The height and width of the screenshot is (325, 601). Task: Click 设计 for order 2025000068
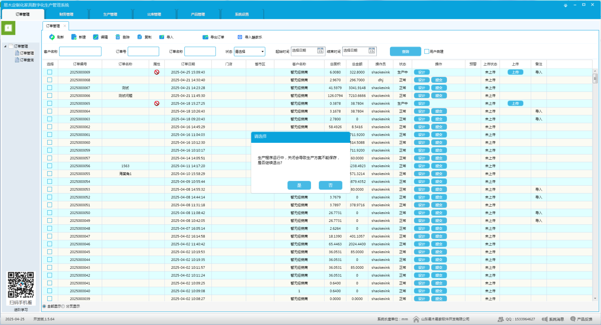point(421,80)
